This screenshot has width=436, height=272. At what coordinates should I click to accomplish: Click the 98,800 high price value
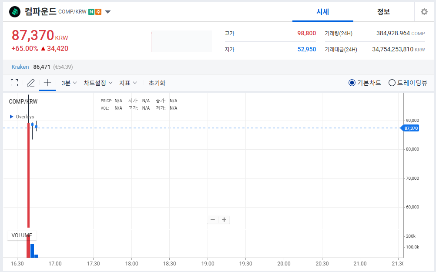pyautogui.click(x=306, y=34)
